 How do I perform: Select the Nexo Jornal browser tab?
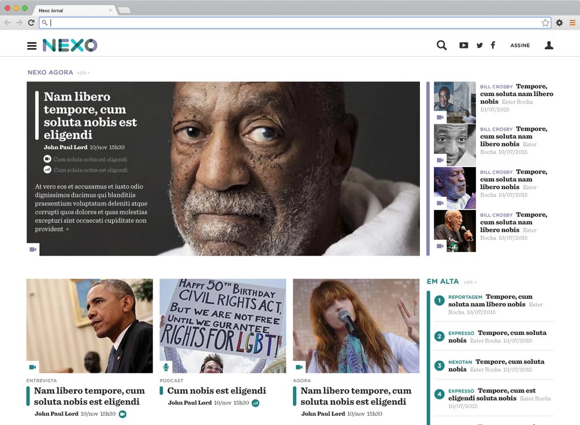click(x=69, y=10)
